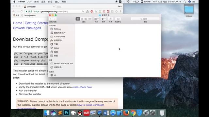Go back in the Finder window
This screenshot has width=209, height=117.
click(x=51, y=19)
